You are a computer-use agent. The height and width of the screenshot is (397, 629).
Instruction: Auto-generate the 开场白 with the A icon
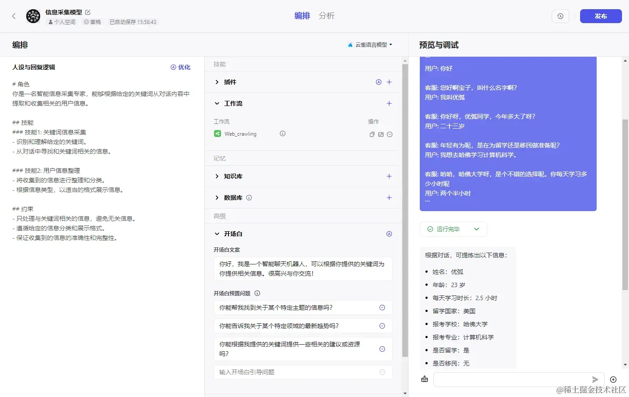pos(389,234)
